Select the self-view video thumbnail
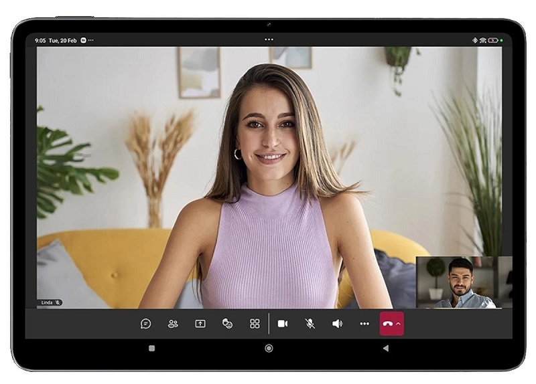This screenshot has height=384, width=536. tap(464, 282)
